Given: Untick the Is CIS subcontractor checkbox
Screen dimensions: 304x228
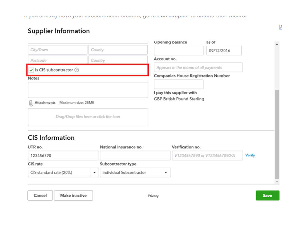Looking at the screenshot, I should (x=31, y=70).
